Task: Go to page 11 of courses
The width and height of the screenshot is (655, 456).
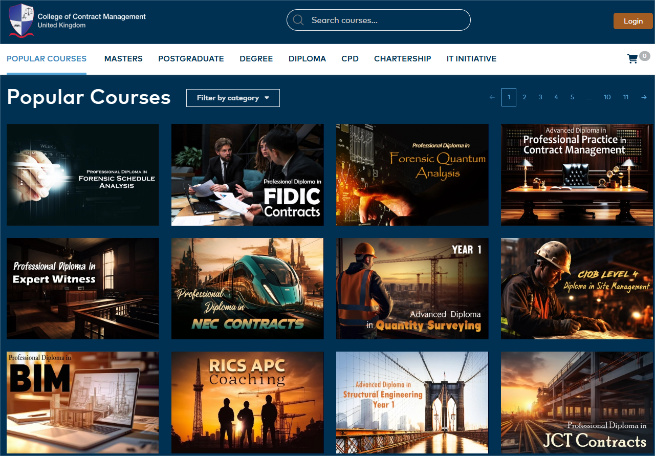Action: [x=625, y=97]
